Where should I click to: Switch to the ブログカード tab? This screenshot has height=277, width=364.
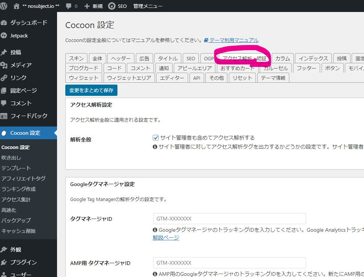[84, 68]
